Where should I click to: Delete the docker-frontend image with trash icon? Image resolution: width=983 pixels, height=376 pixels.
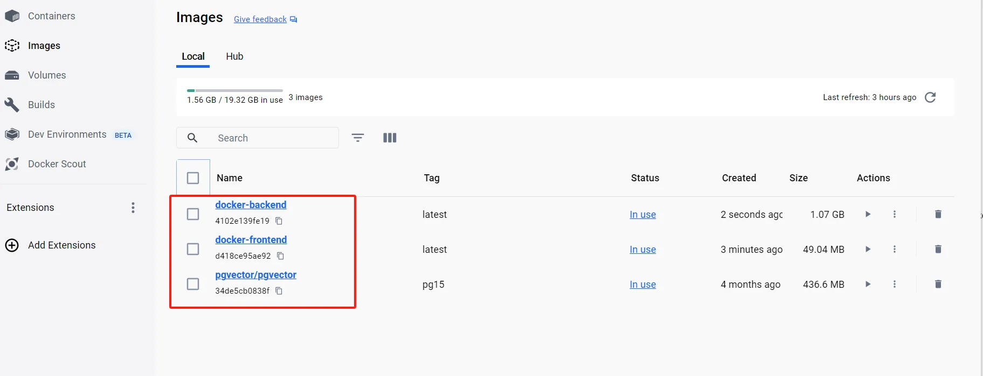(x=938, y=249)
